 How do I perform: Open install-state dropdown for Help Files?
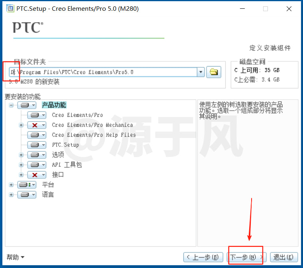[37, 135]
